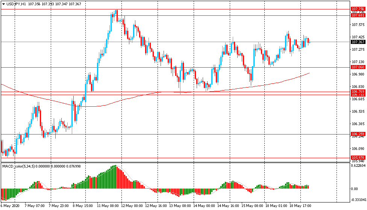This screenshot has width=367, height=210.
Task: Click the 0.622604 MACD scale maximum
Action: 358,166
